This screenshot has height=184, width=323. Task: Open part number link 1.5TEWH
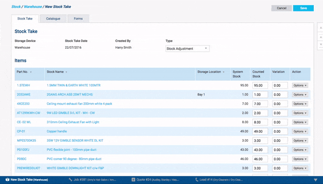(x=23, y=85)
